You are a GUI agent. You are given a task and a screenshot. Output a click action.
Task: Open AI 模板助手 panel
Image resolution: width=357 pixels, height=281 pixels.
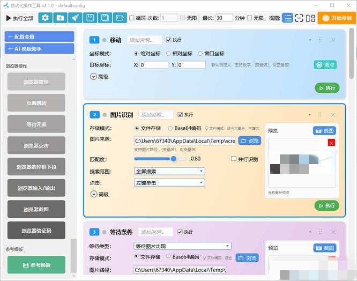pos(39,49)
